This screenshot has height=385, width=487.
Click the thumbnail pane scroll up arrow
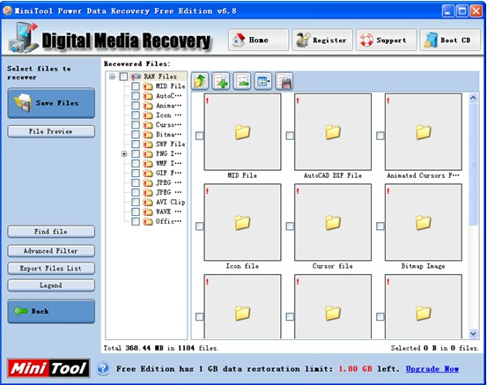pyautogui.click(x=473, y=98)
